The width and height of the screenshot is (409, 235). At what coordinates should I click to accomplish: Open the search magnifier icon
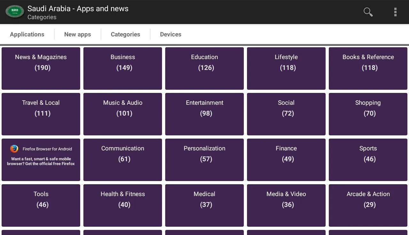point(368,12)
